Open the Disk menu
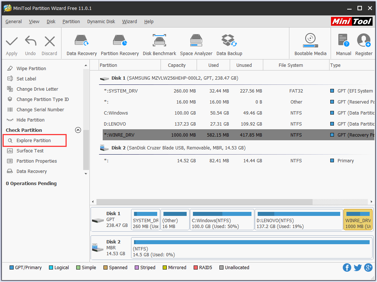 51,22
